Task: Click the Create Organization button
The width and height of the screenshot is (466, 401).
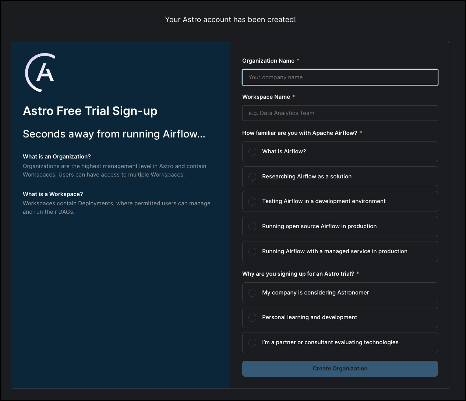Action: 340,369
